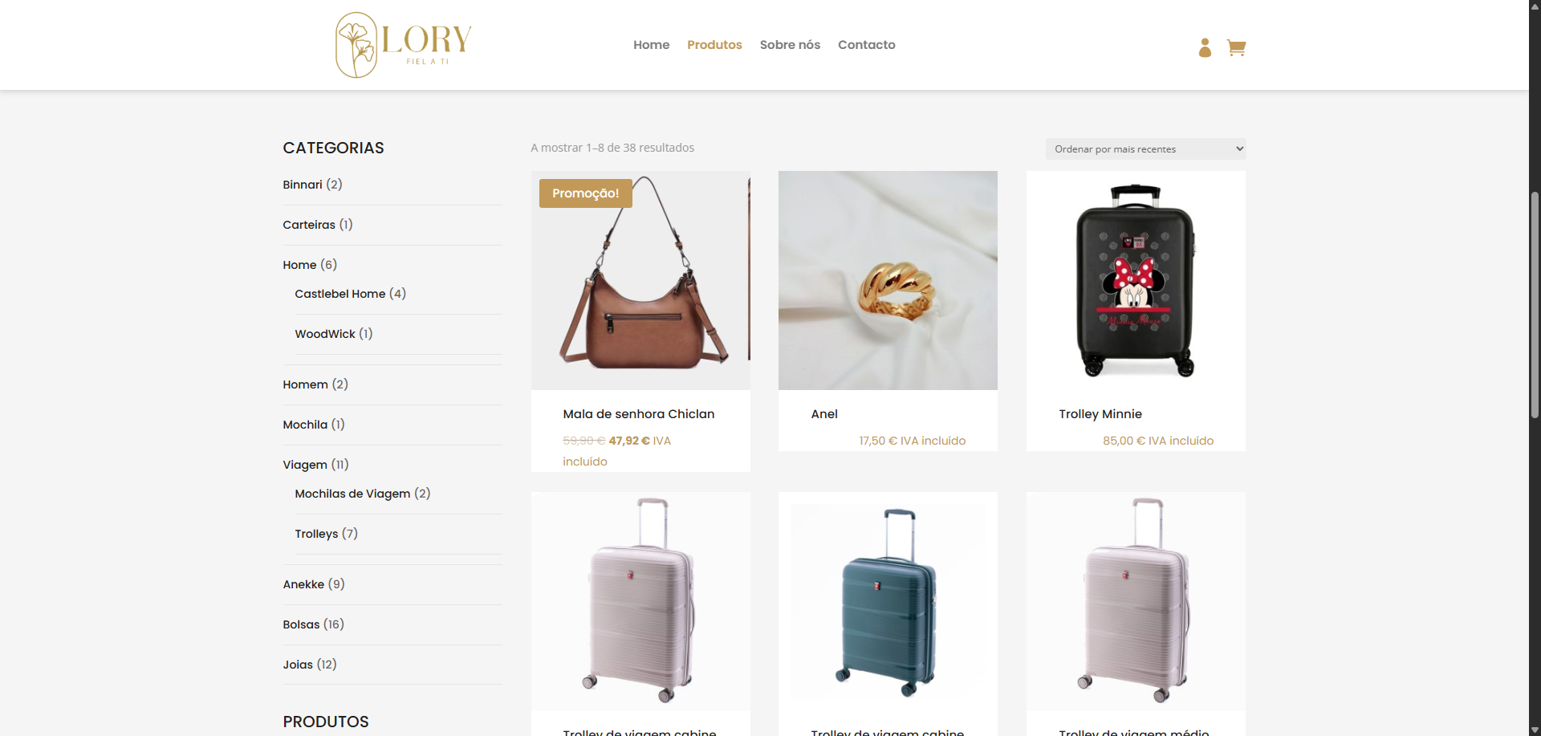Open the shopping cart icon
The width and height of the screenshot is (1541, 736).
pyautogui.click(x=1236, y=48)
